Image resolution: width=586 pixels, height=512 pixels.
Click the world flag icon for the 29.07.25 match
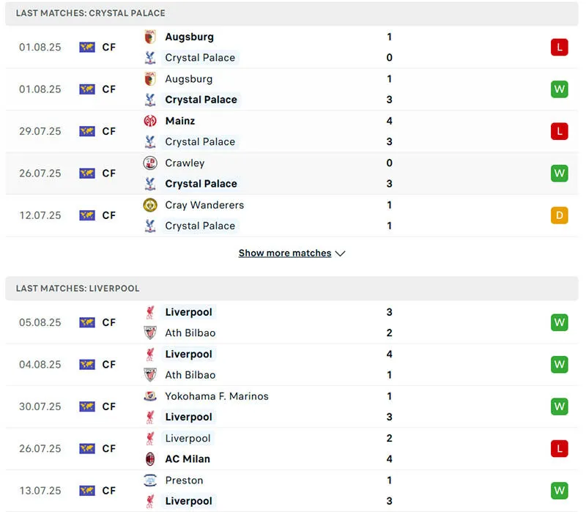pos(87,131)
